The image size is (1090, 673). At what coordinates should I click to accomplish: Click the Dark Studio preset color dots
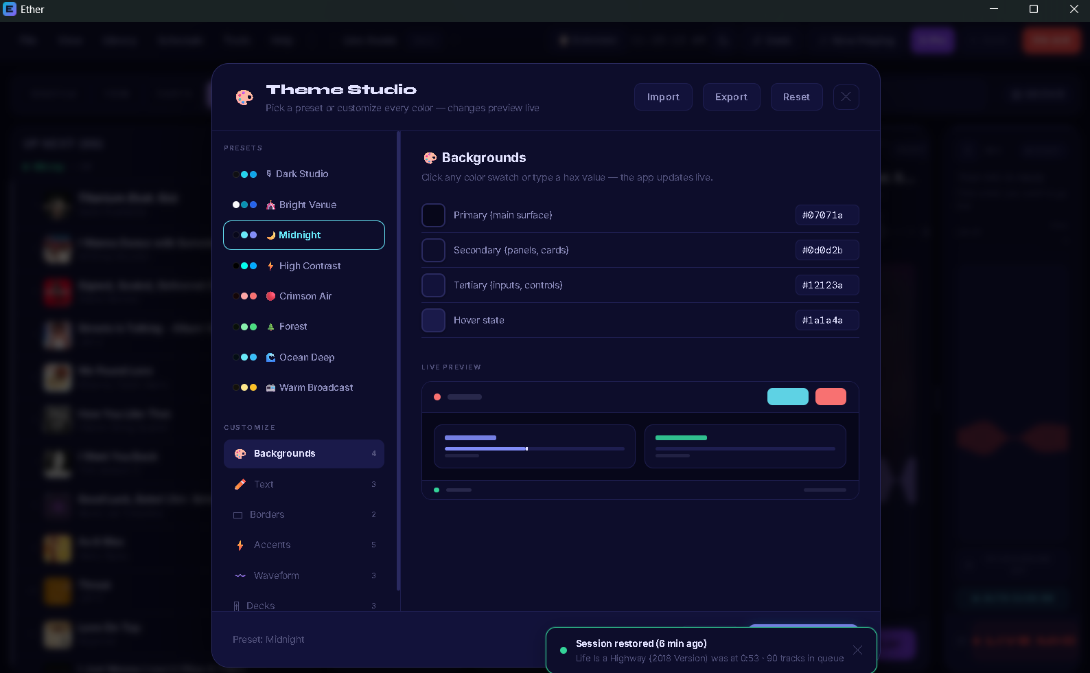244,174
